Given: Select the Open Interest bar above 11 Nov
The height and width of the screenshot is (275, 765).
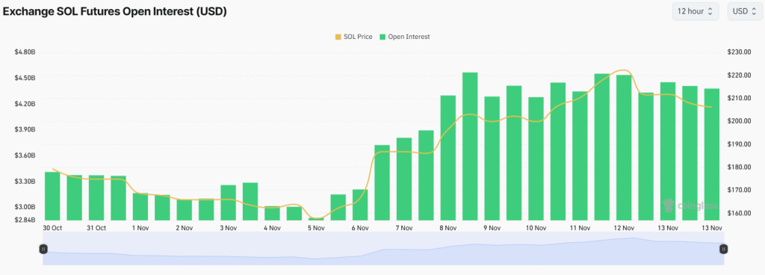Looking at the screenshot, I should point(580,155).
